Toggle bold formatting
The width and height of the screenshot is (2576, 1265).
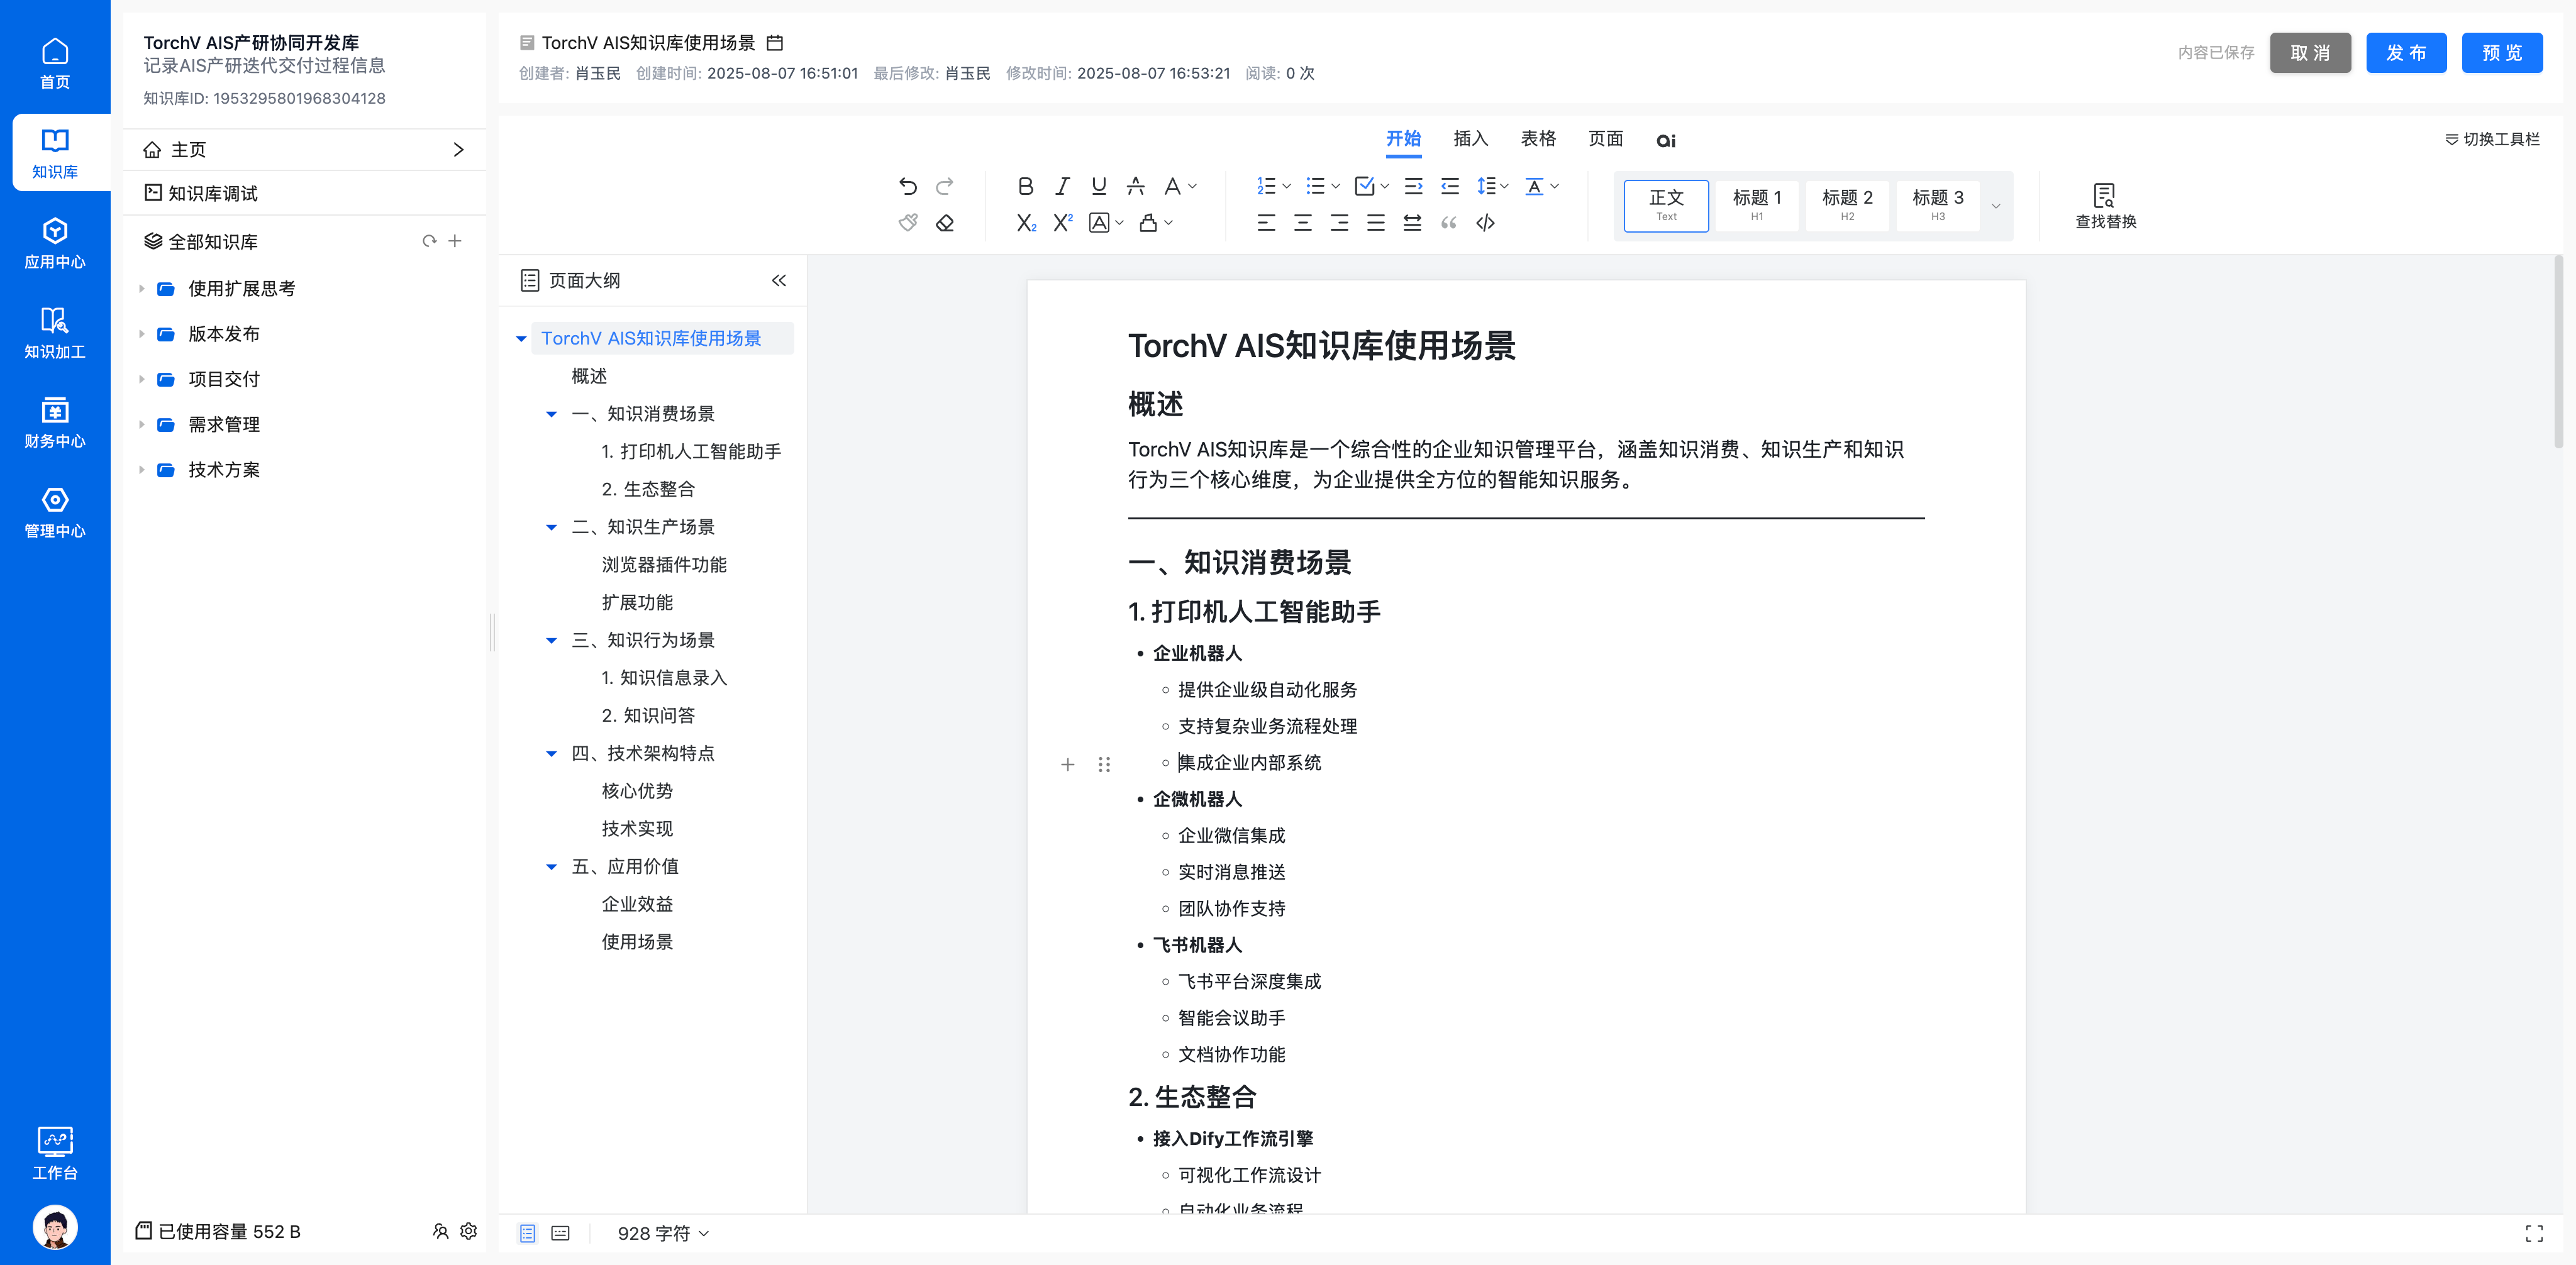(x=1025, y=186)
